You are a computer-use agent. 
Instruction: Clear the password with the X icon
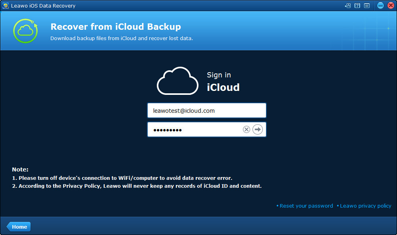[247, 129]
